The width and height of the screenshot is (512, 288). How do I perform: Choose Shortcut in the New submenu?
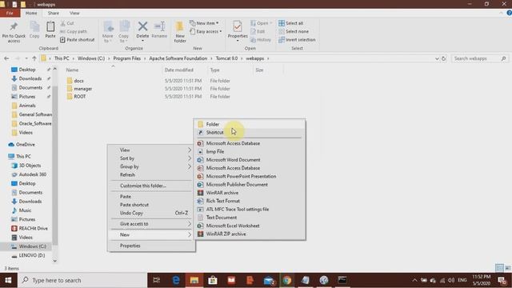click(250, 132)
